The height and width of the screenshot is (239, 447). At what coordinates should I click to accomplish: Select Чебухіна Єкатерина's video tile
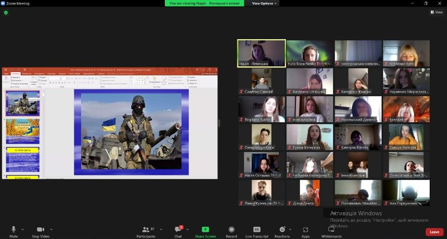(310, 165)
